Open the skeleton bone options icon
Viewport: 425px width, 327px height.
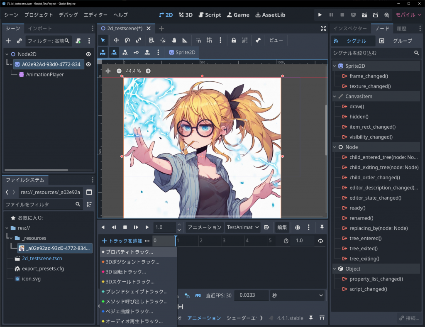coord(258,40)
